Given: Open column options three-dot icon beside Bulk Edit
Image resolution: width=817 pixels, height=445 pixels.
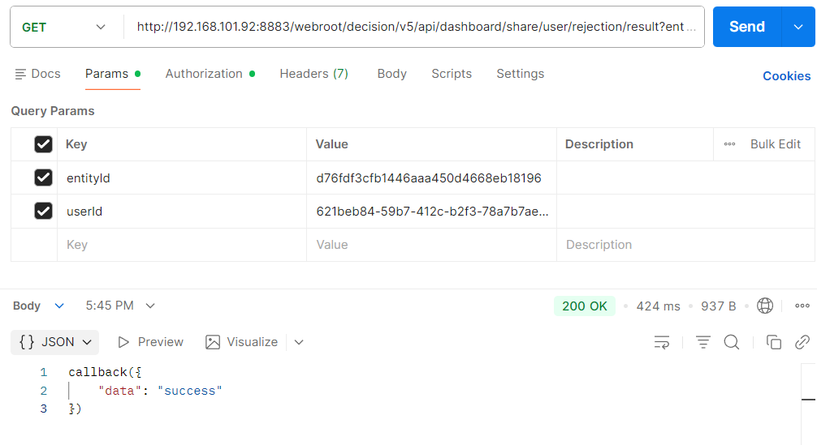Looking at the screenshot, I should pyautogui.click(x=729, y=144).
